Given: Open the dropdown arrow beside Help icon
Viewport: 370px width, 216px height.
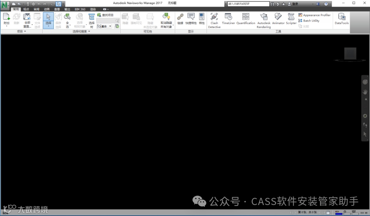Looking at the screenshot, I should point(330,4).
